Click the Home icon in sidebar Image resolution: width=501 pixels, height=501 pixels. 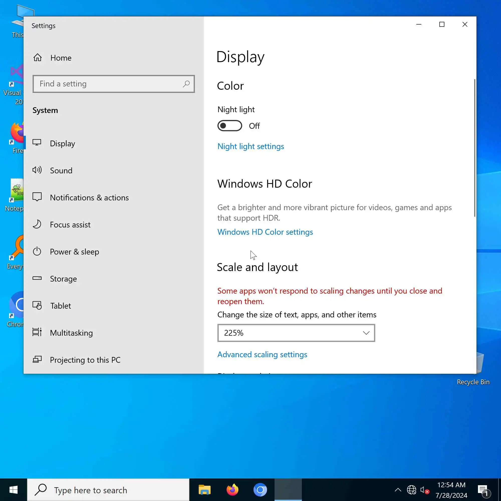pos(38,58)
